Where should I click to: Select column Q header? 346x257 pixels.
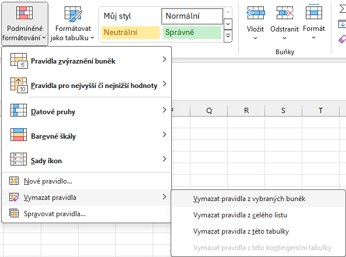(209, 110)
